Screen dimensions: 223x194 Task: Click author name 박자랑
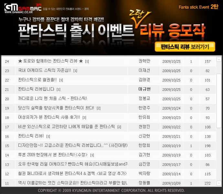(x=144, y=174)
